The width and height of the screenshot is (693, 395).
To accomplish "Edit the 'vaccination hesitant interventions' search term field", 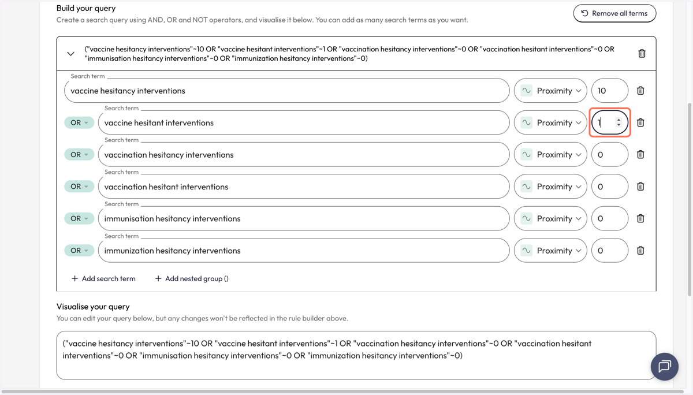I will coord(304,187).
